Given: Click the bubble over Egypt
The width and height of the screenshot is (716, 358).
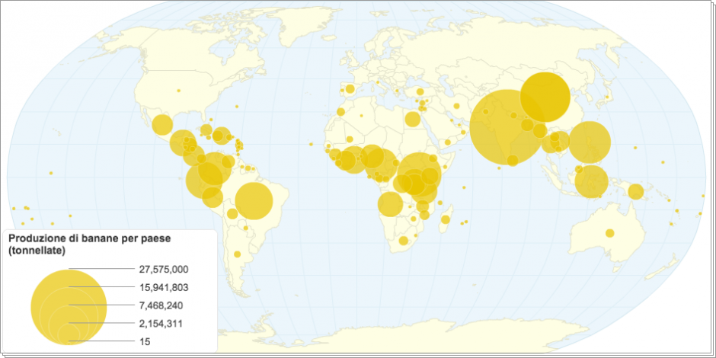Looking at the screenshot, I should coord(412,119).
